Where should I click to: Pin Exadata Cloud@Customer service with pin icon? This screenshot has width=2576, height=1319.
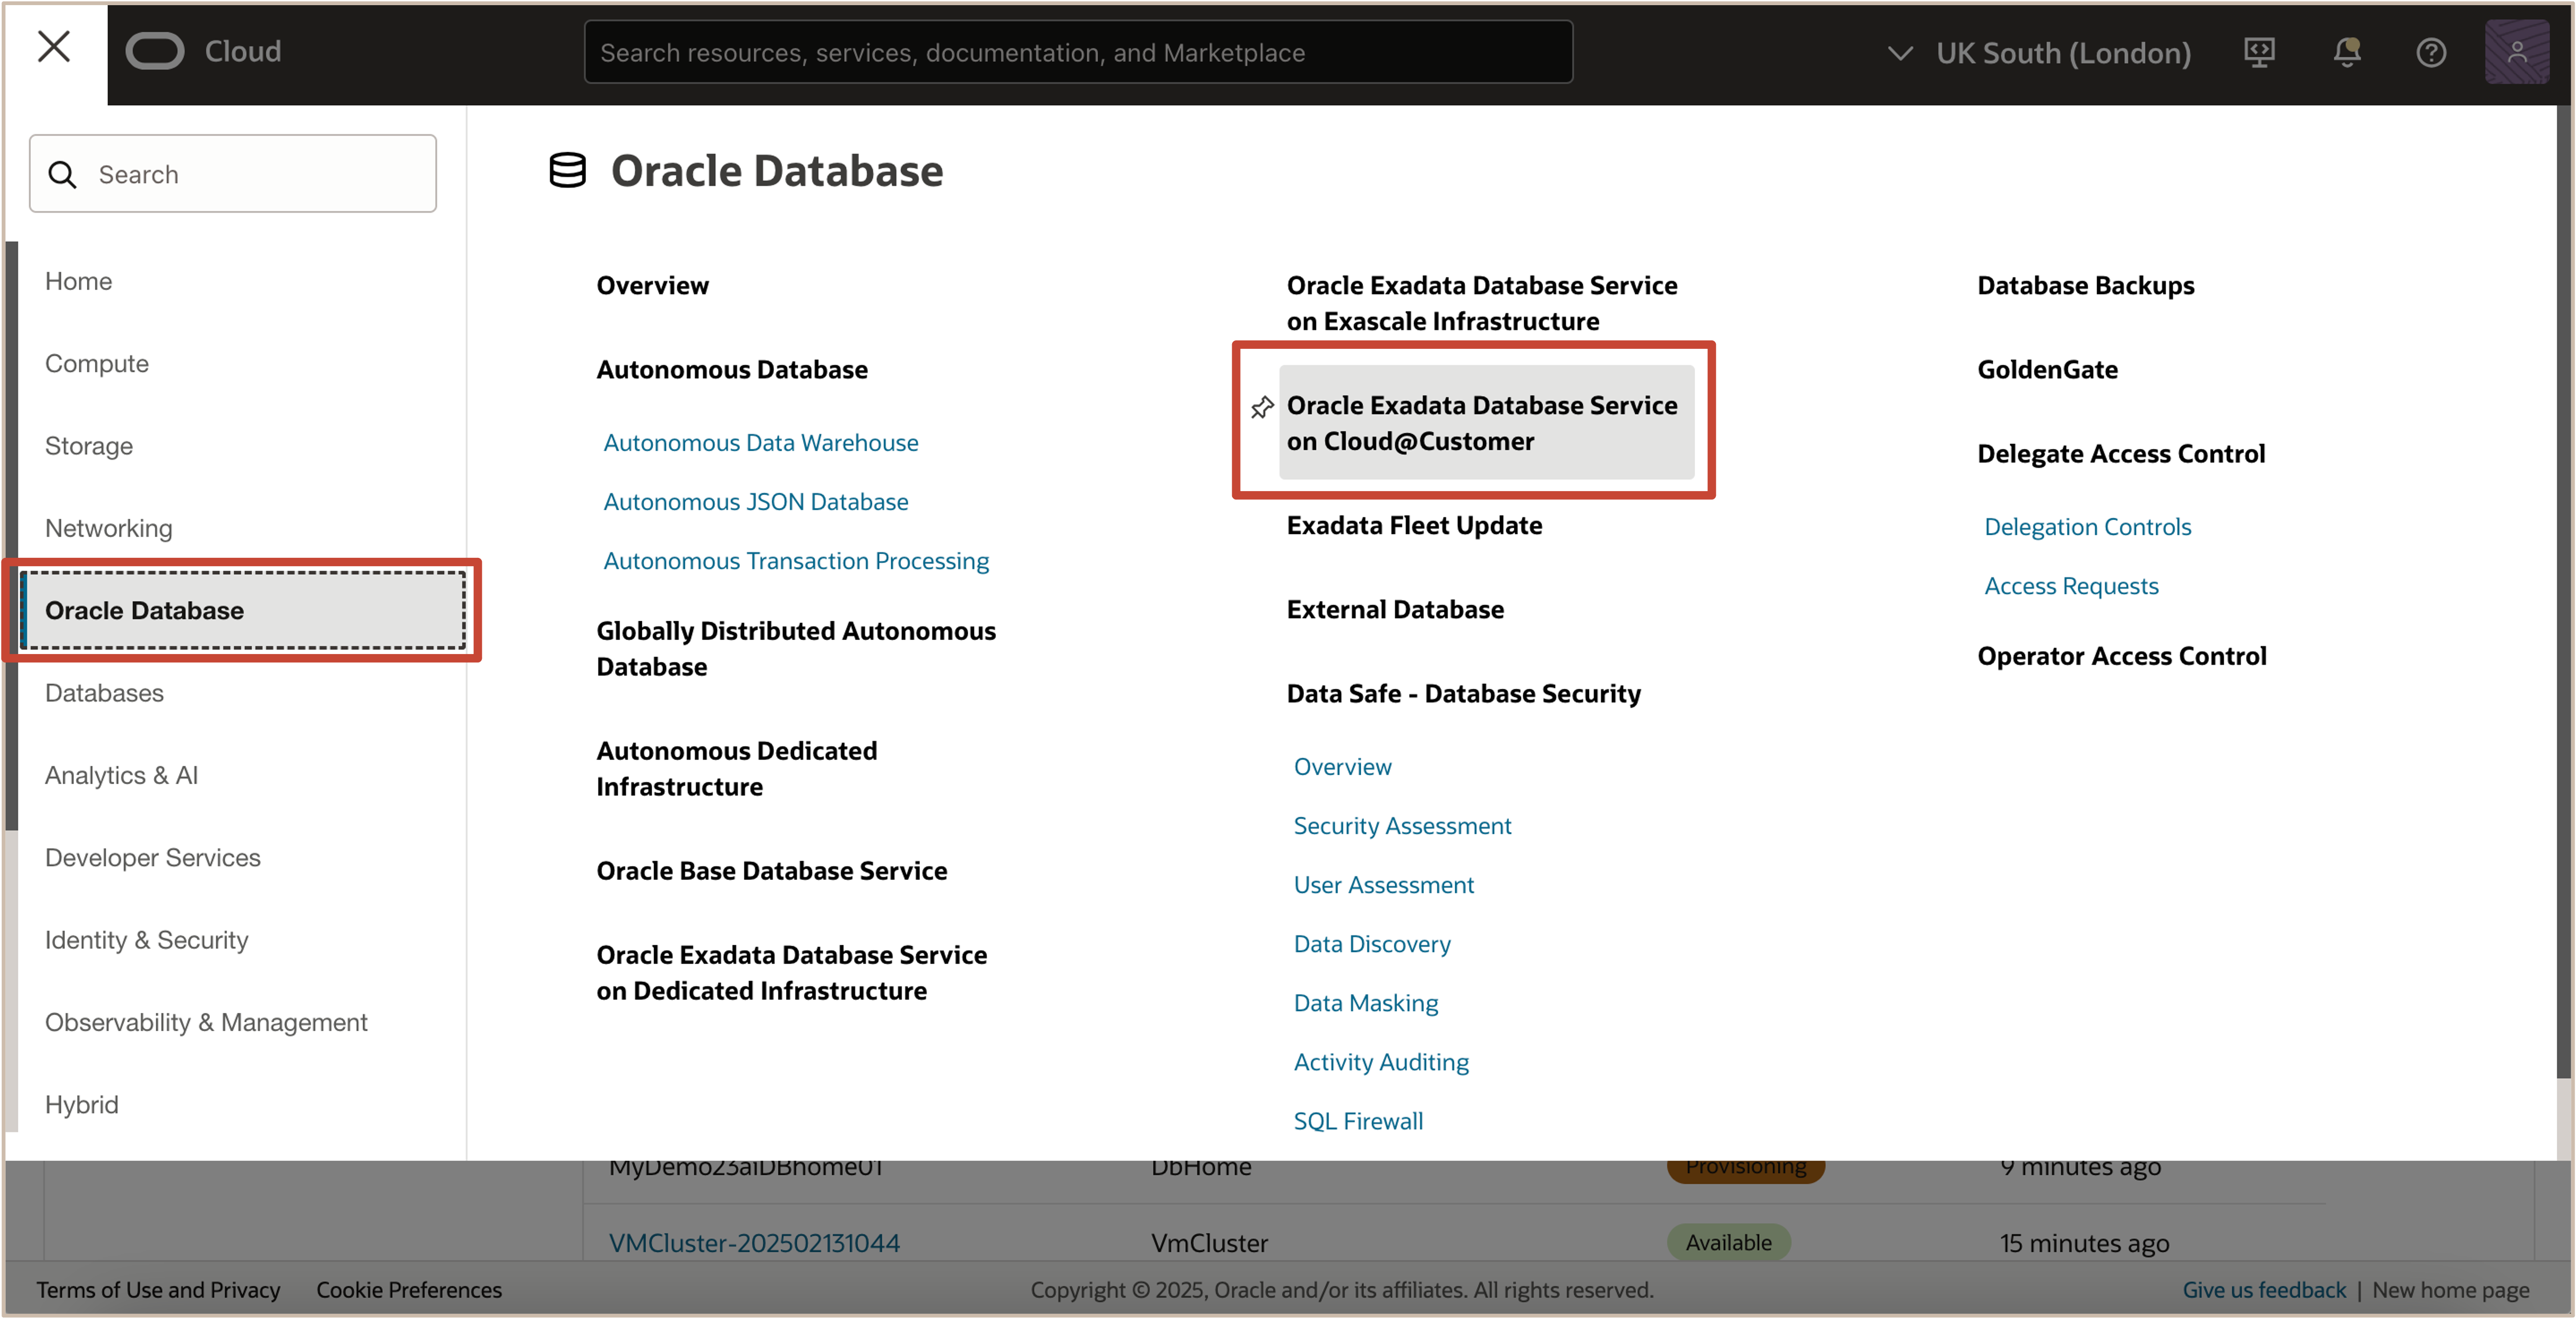pyautogui.click(x=1262, y=407)
